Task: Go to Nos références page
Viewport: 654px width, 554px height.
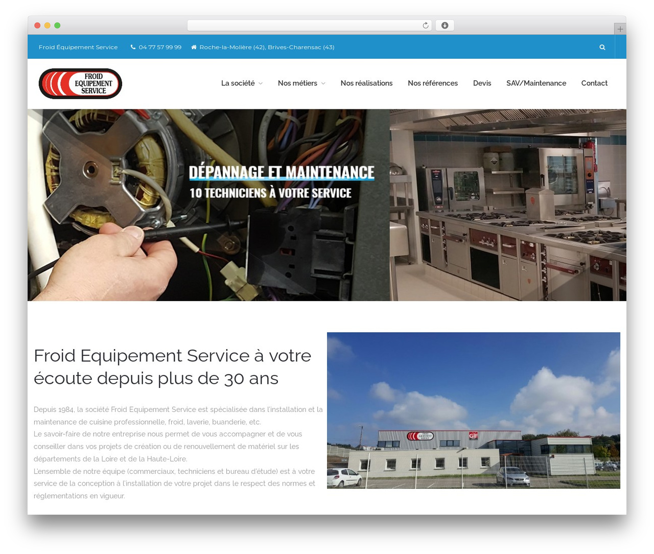Action: click(x=433, y=83)
